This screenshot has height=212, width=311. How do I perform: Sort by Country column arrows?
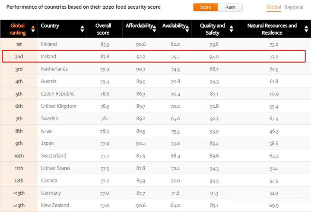pyautogui.click(x=83, y=29)
